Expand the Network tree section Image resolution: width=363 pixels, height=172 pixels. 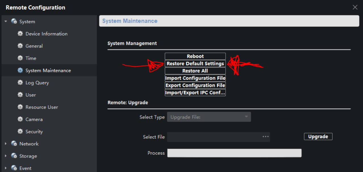click(6, 144)
